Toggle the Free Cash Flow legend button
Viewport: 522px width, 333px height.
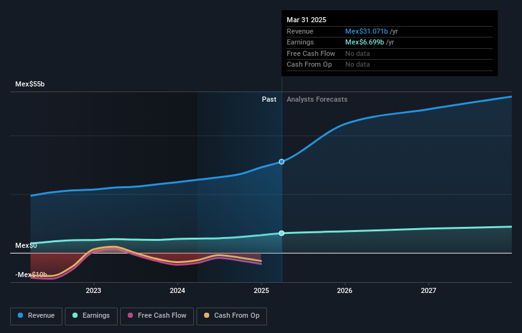pyautogui.click(x=157, y=316)
